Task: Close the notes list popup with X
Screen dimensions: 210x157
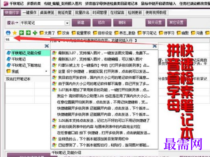Action: (x=155, y=46)
